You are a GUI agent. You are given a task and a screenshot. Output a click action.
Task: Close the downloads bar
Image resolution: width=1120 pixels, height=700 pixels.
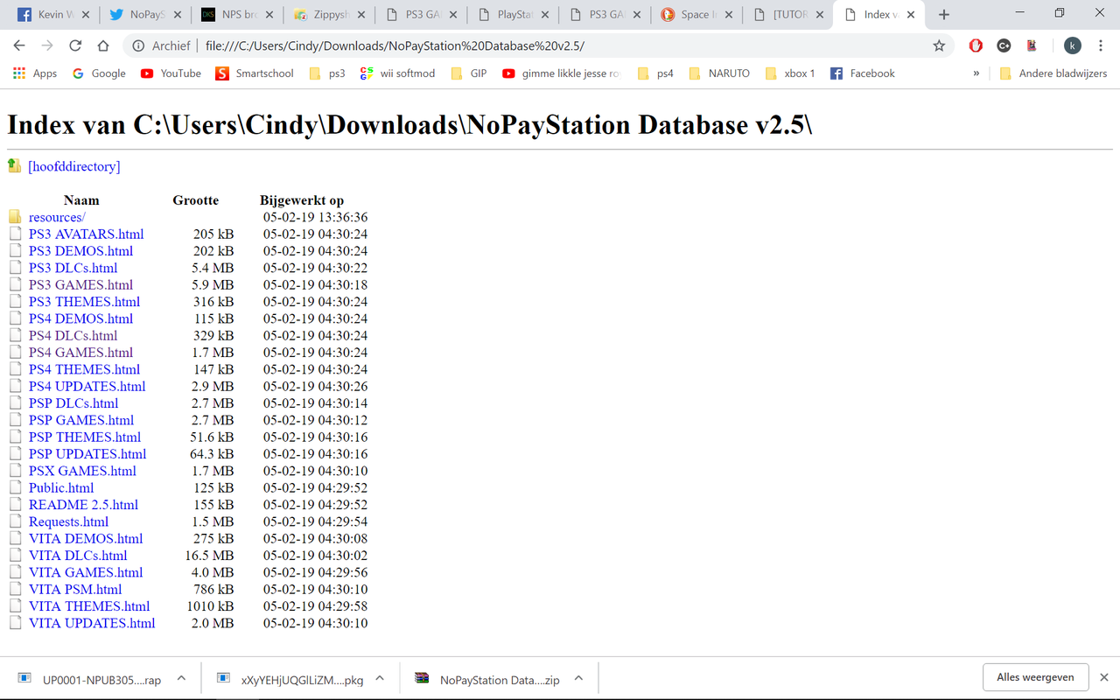1104,677
